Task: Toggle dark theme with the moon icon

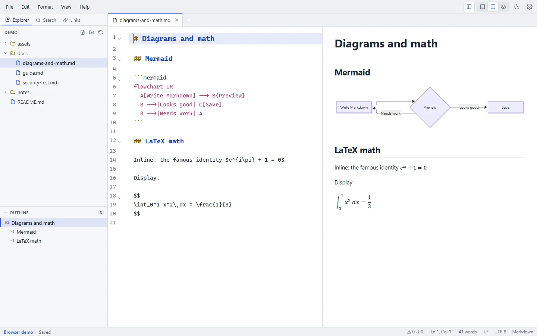Action: [517, 7]
